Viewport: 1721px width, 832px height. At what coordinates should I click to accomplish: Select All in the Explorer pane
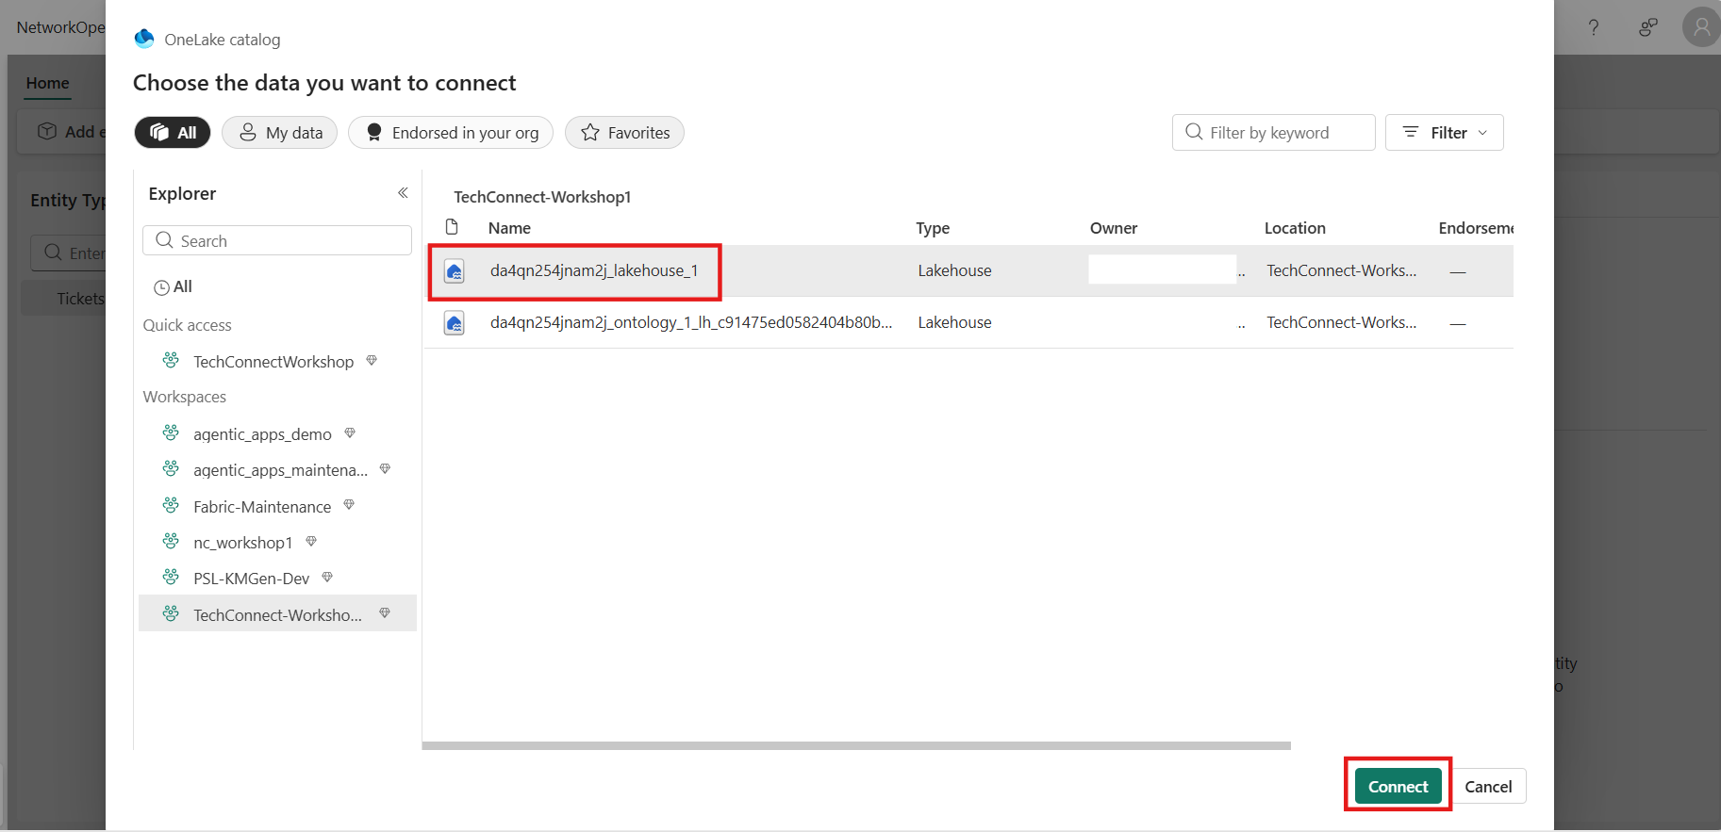coord(174,286)
